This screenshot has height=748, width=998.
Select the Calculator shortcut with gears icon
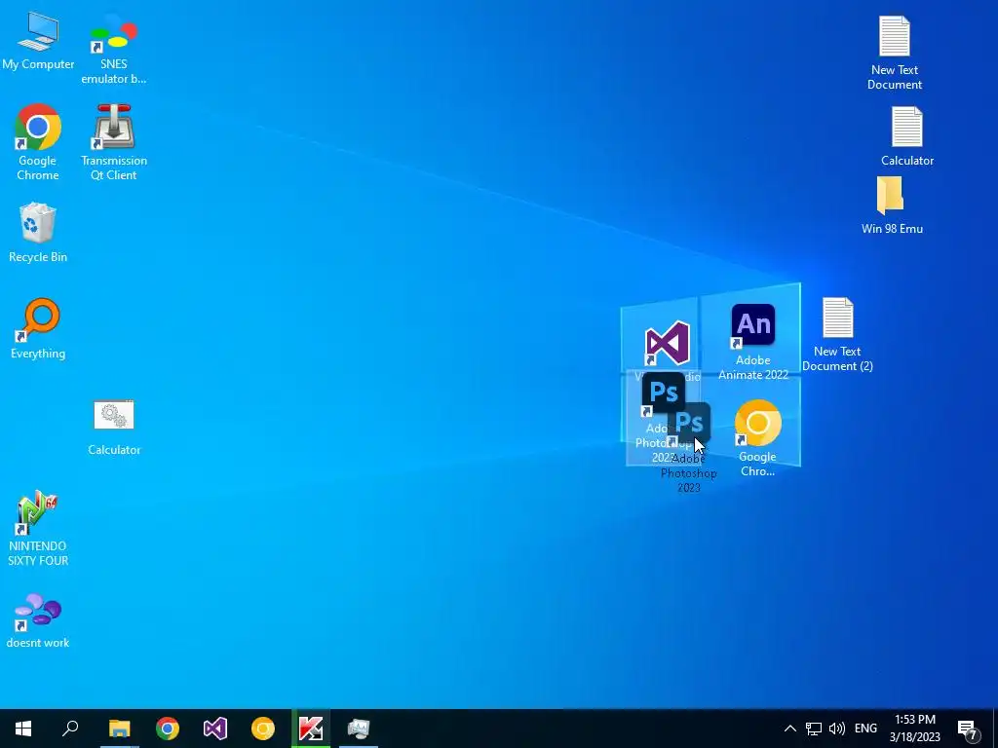pos(114,428)
